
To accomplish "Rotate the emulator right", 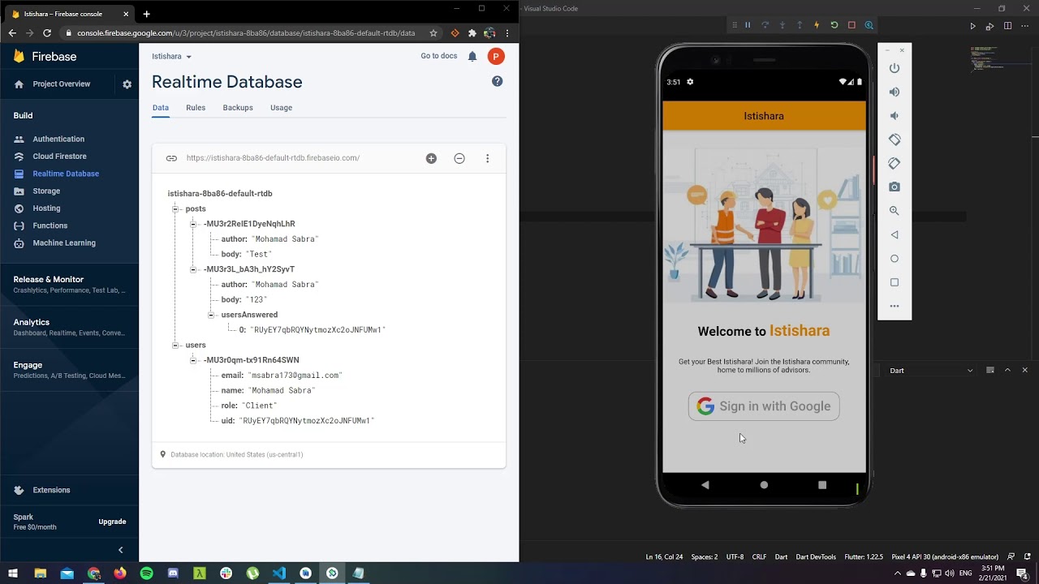I will 895,163.
